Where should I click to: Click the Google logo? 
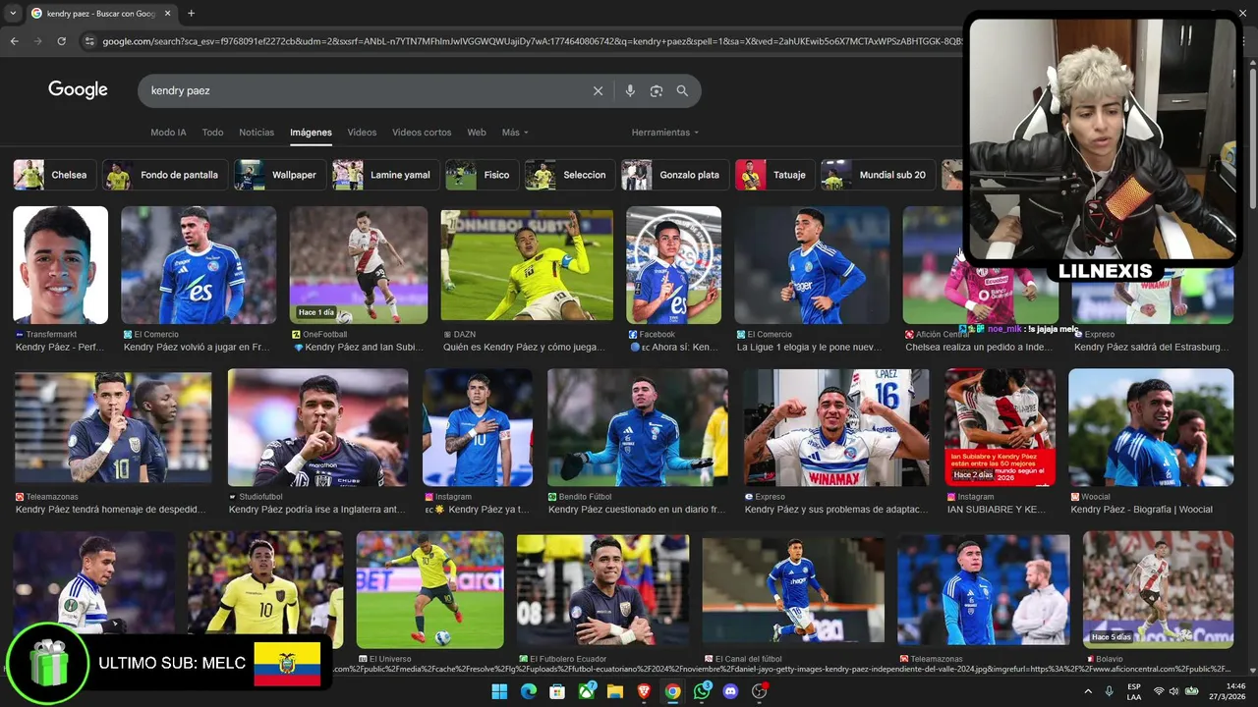click(78, 90)
